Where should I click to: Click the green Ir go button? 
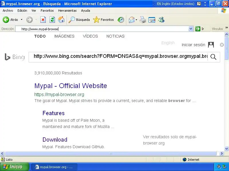200,29
